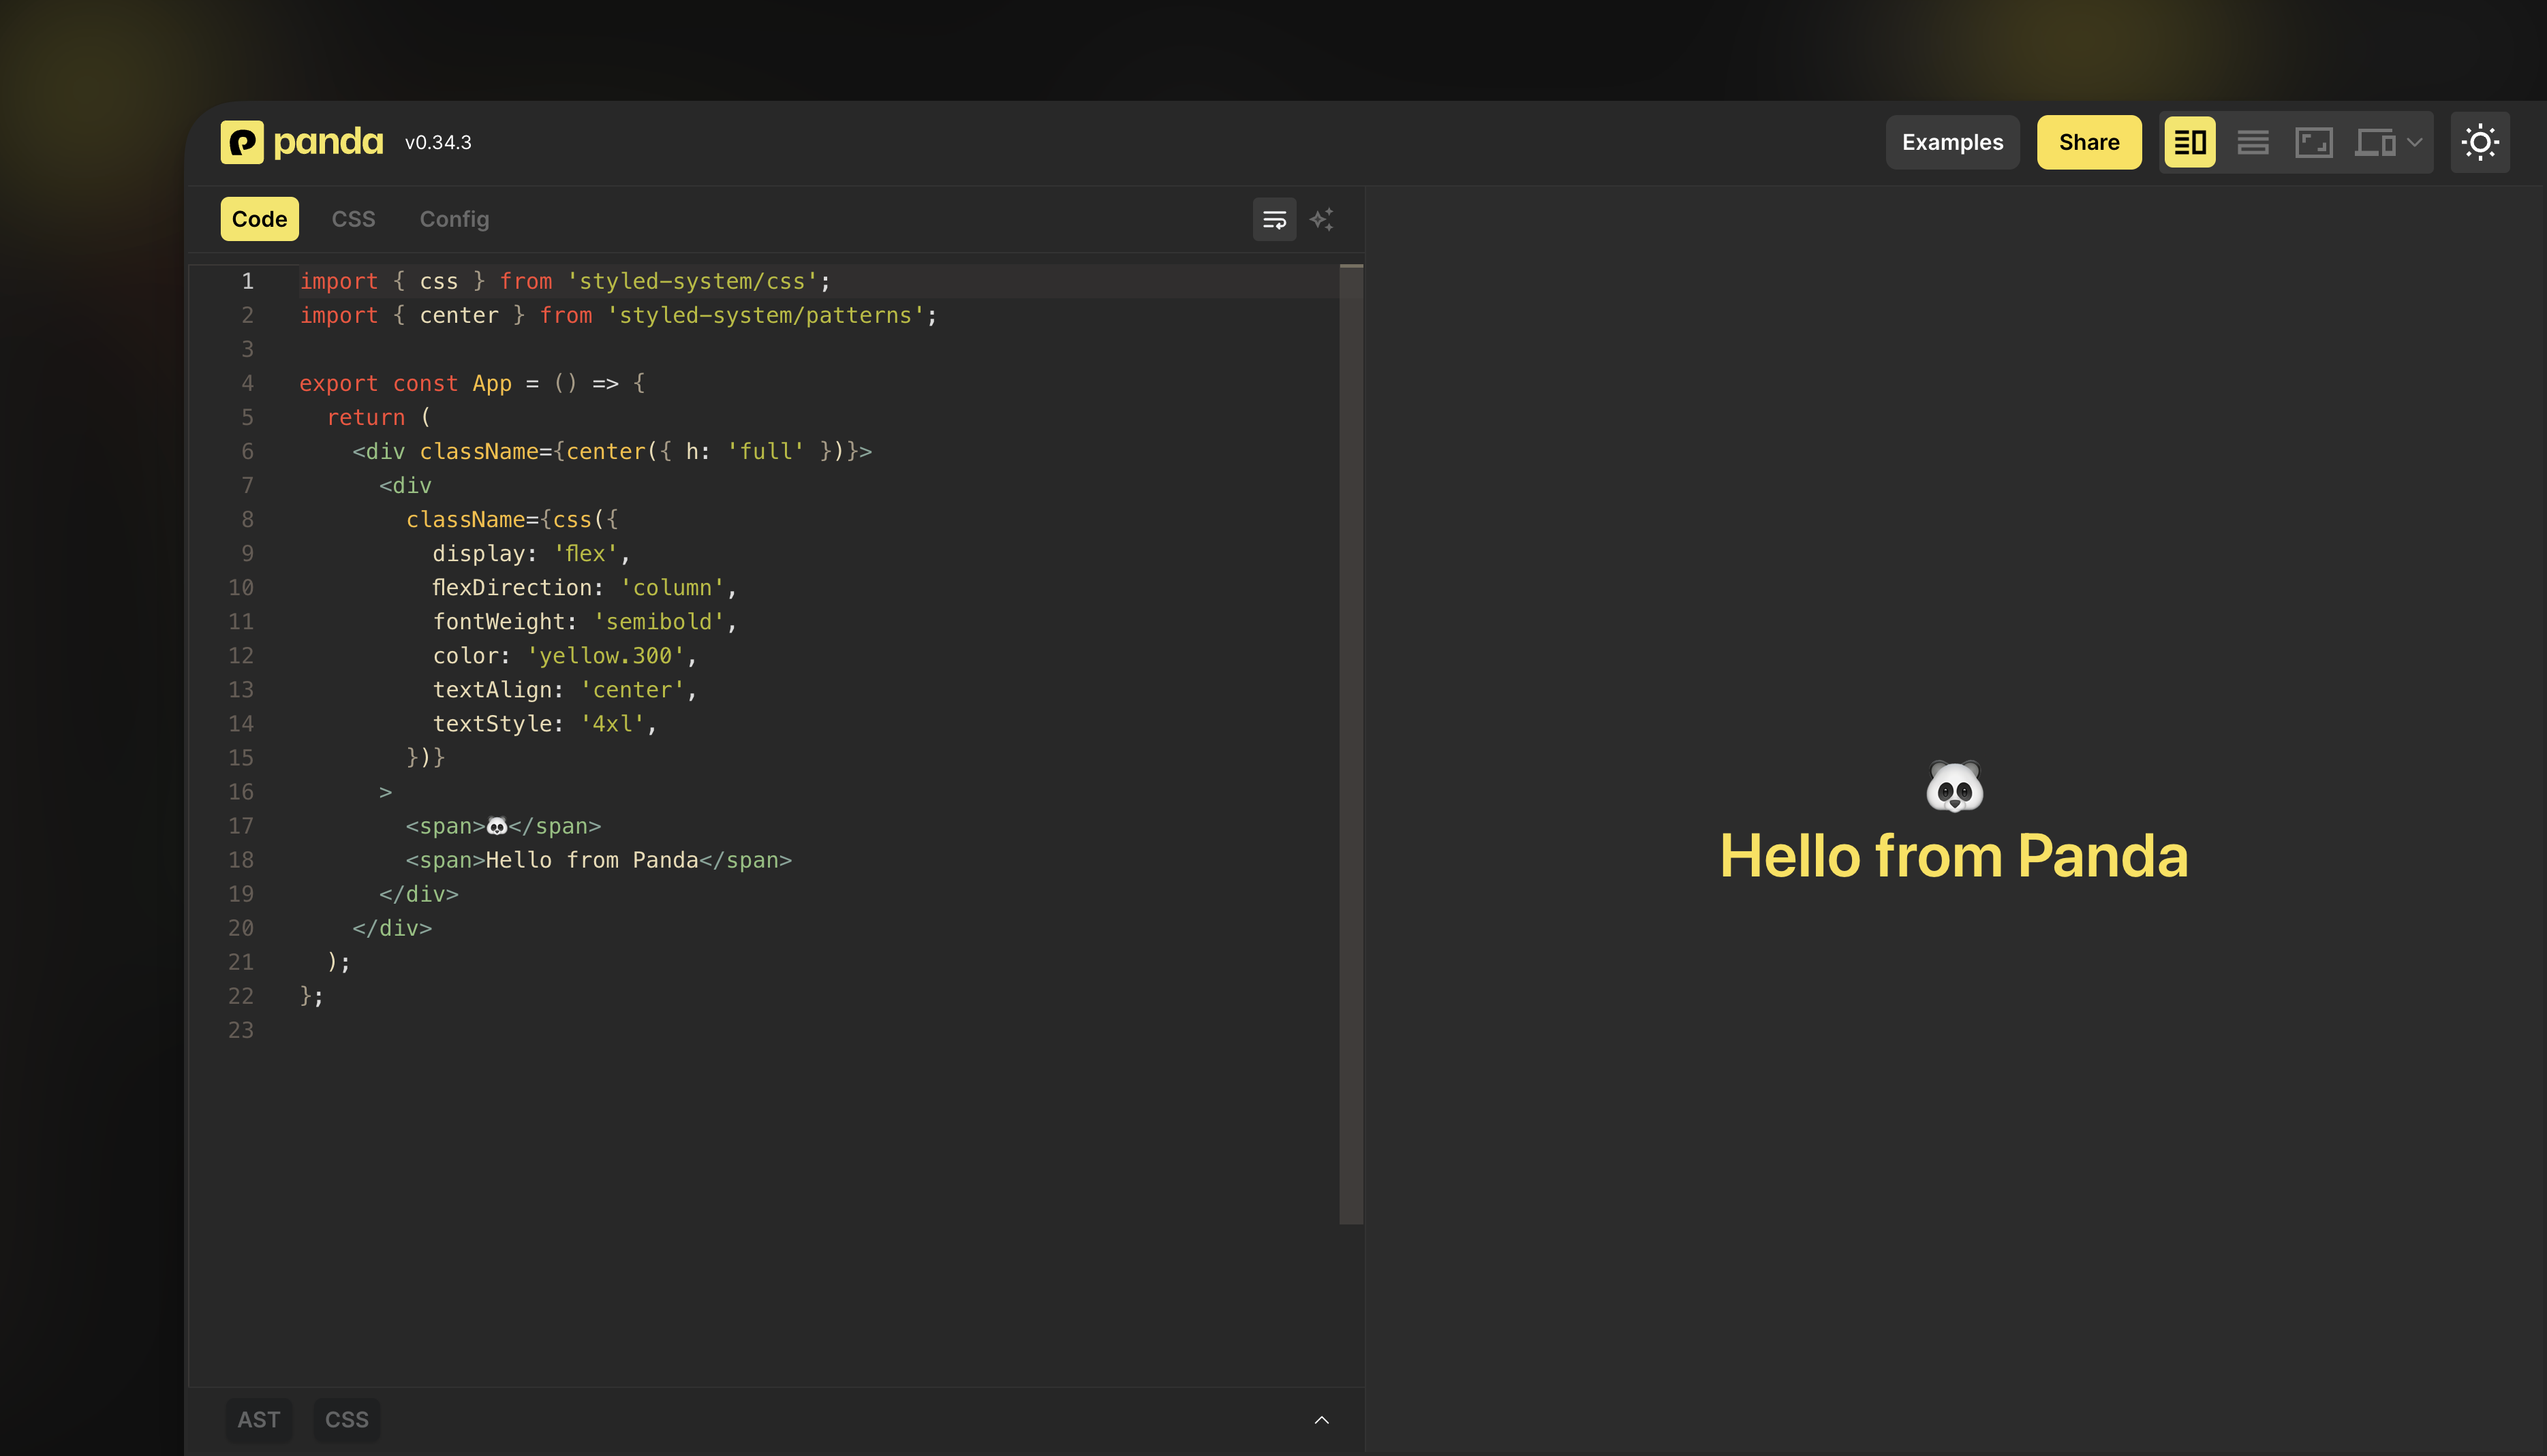Screen dimensions: 2547x1456
Task: Click line number 23 in the gutter
Action: click(241, 1029)
